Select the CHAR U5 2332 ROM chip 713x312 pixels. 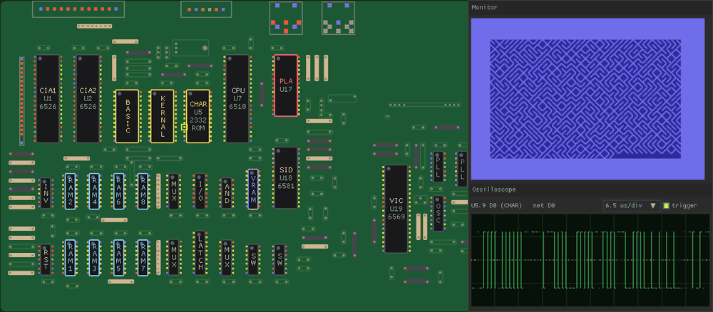click(198, 116)
